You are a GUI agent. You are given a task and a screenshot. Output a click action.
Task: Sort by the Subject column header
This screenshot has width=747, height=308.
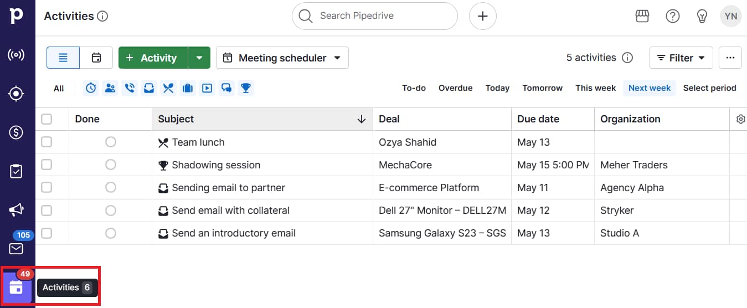[x=262, y=119]
